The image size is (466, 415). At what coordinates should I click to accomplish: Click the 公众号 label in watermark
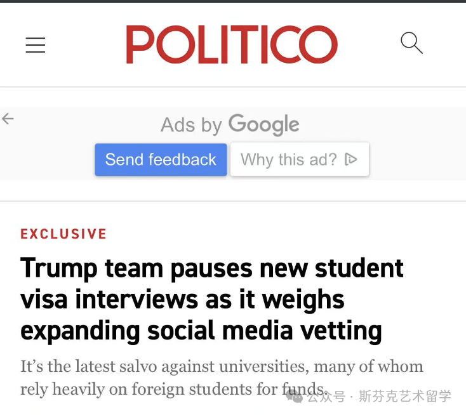tap(326, 397)
